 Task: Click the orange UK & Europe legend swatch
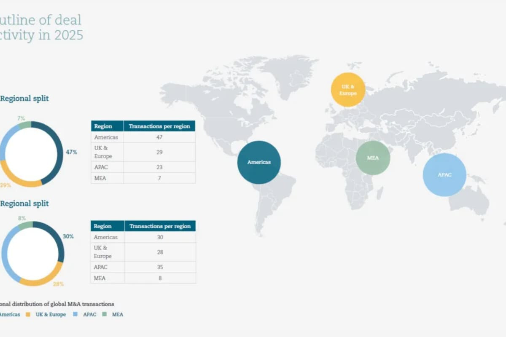[29, 314]
